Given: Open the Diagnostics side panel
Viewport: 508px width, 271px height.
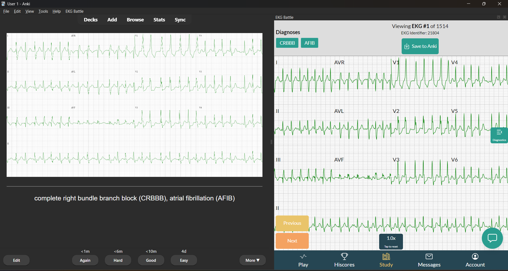Looking at the screenshot, I should pyautogui.click(x=499, y=135).
